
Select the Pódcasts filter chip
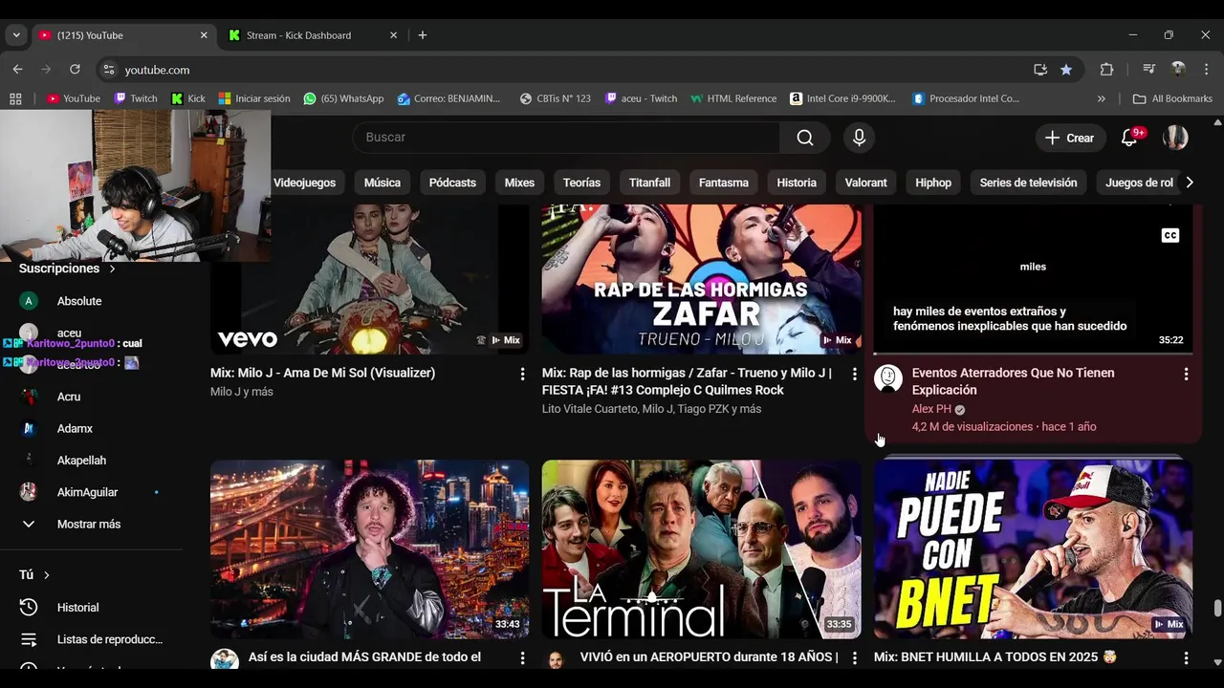[x=452, y=183]
